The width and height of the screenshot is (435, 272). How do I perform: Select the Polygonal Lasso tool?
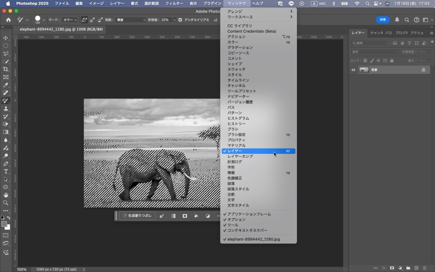pyautogui.click(x=6, y=54)
